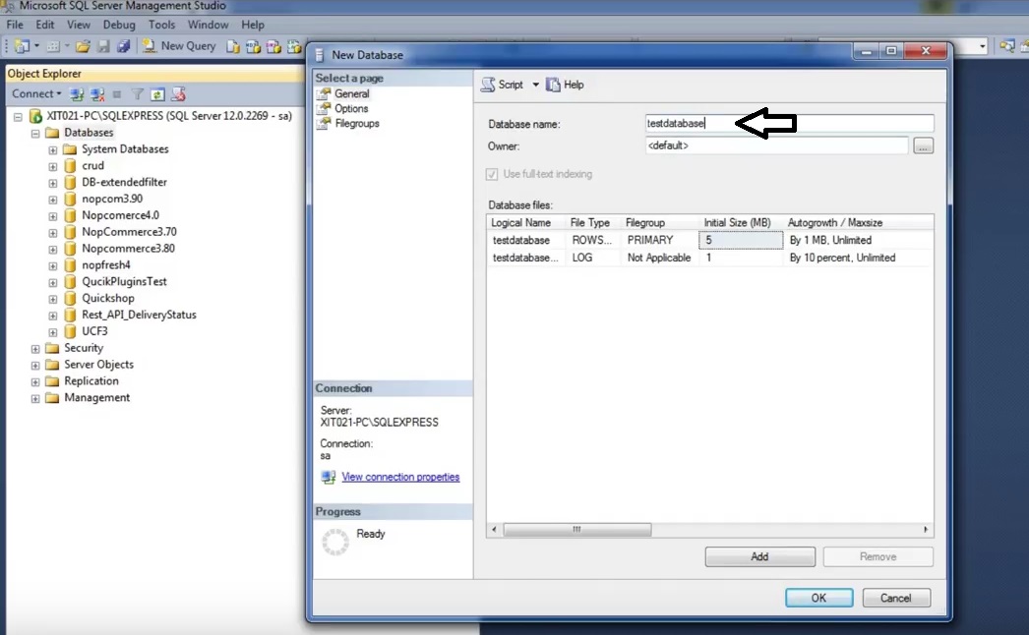Click the disabled Save toolbar icon
The image size is (1029, 635).
tap(103, 46)
